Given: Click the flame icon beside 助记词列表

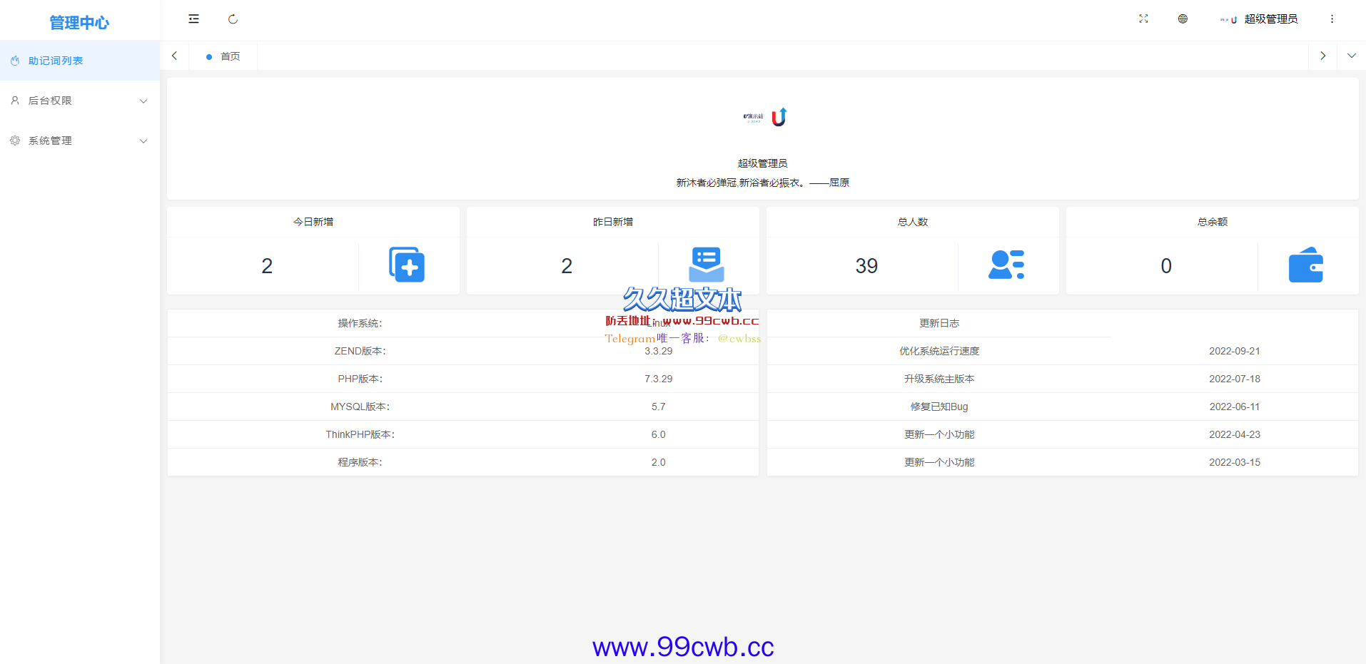Looking at the screenshot, I should click(15, 61).
